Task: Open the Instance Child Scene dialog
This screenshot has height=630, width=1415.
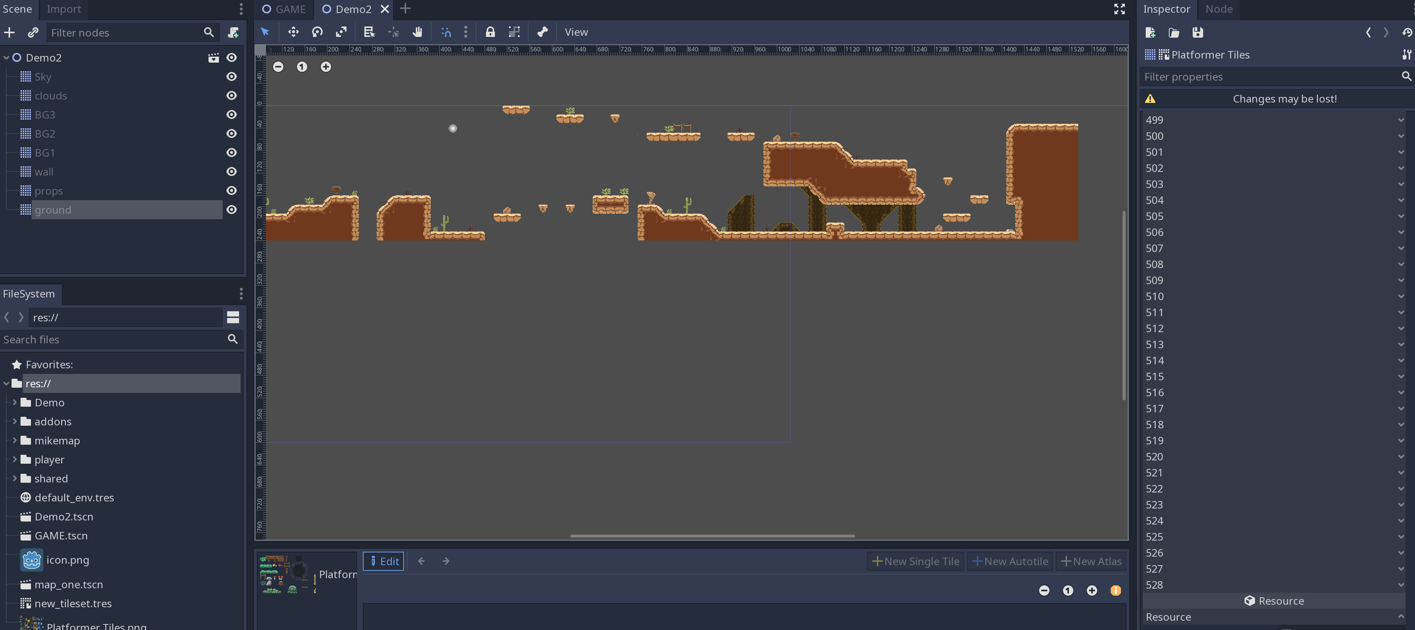Action: (x=33, y=32)
